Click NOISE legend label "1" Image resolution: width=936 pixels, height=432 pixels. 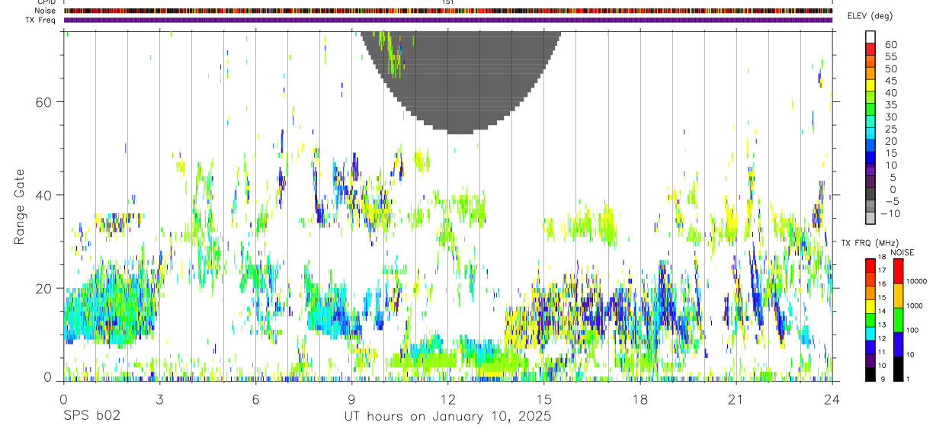point(906,379)
